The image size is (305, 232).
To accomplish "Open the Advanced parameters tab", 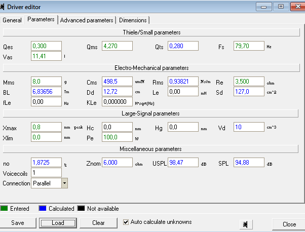I will point(87,20).
